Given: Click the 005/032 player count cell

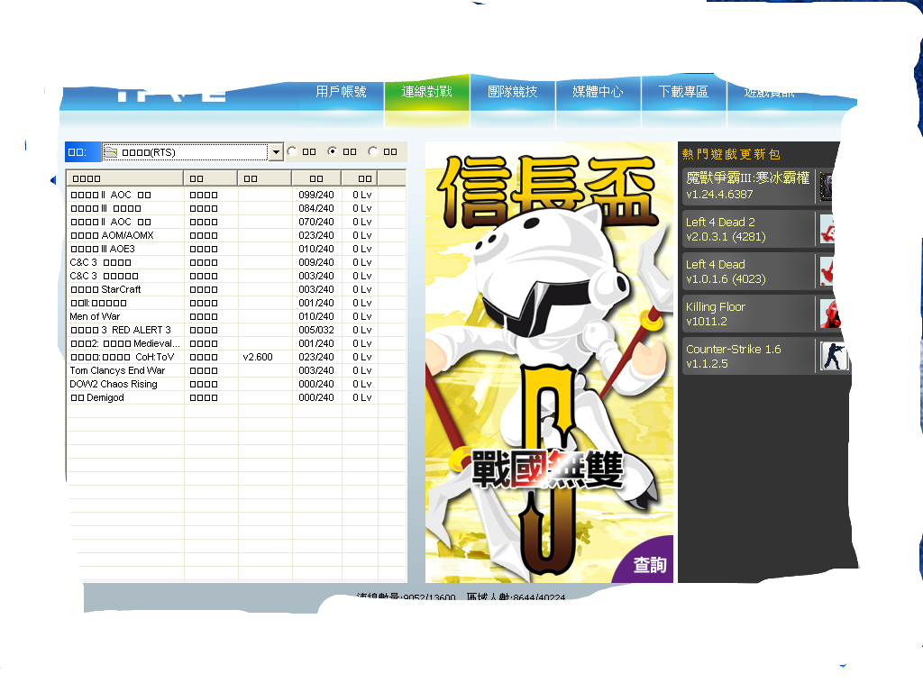Looking at the screenshot, I should coord(316,330).
